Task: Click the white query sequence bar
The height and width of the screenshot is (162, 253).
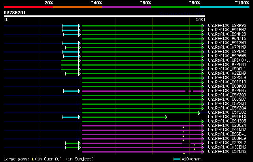Action: tap(104, 16)
